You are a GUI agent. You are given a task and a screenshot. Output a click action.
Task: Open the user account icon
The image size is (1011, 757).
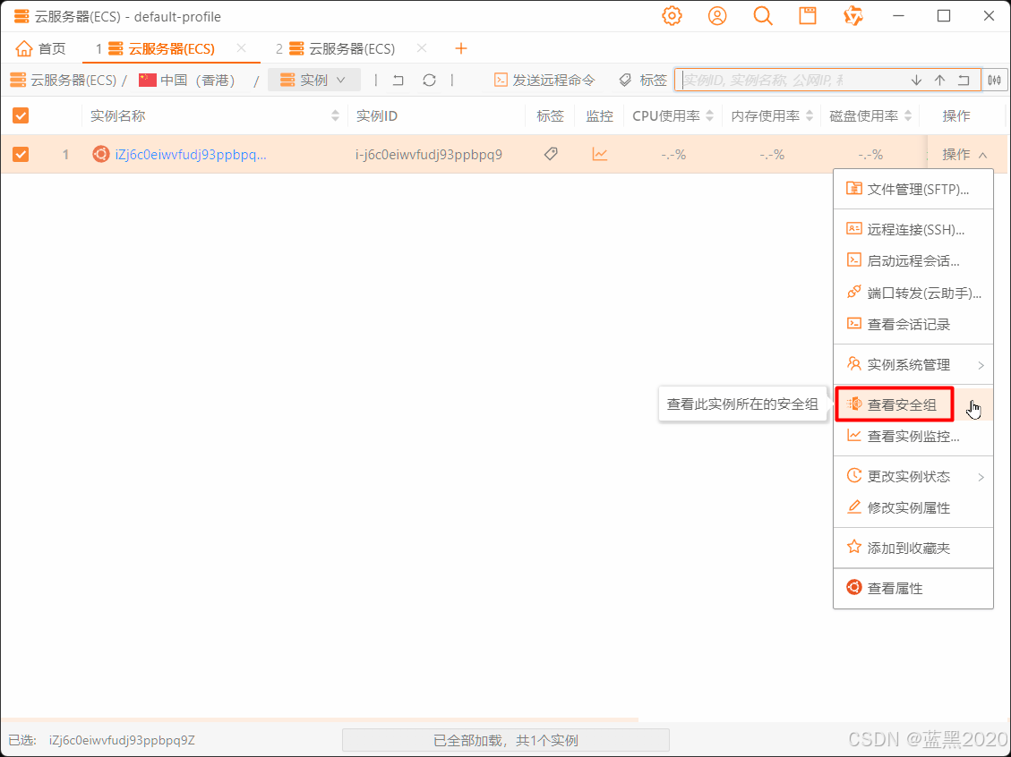pyautogui.click(x=717, y=16)
